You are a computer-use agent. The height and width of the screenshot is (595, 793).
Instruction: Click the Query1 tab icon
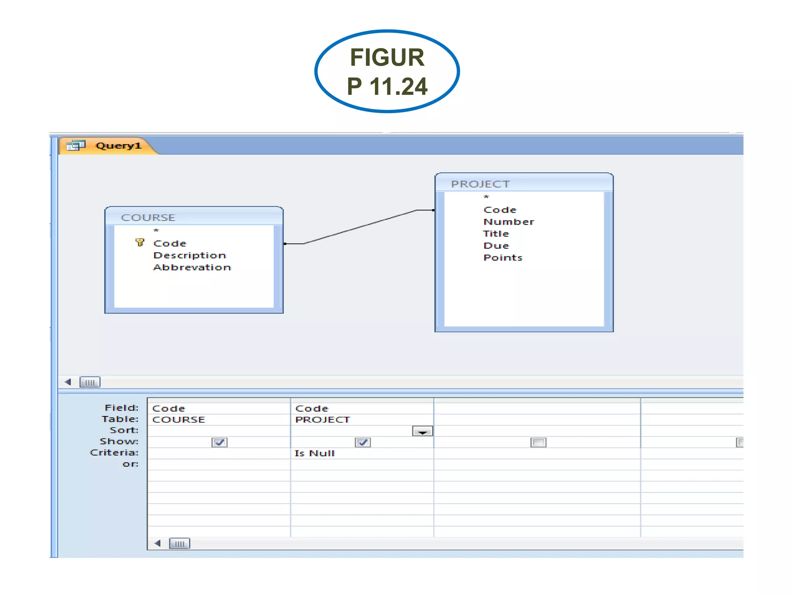pyautogui.click(x=76, y=146)
